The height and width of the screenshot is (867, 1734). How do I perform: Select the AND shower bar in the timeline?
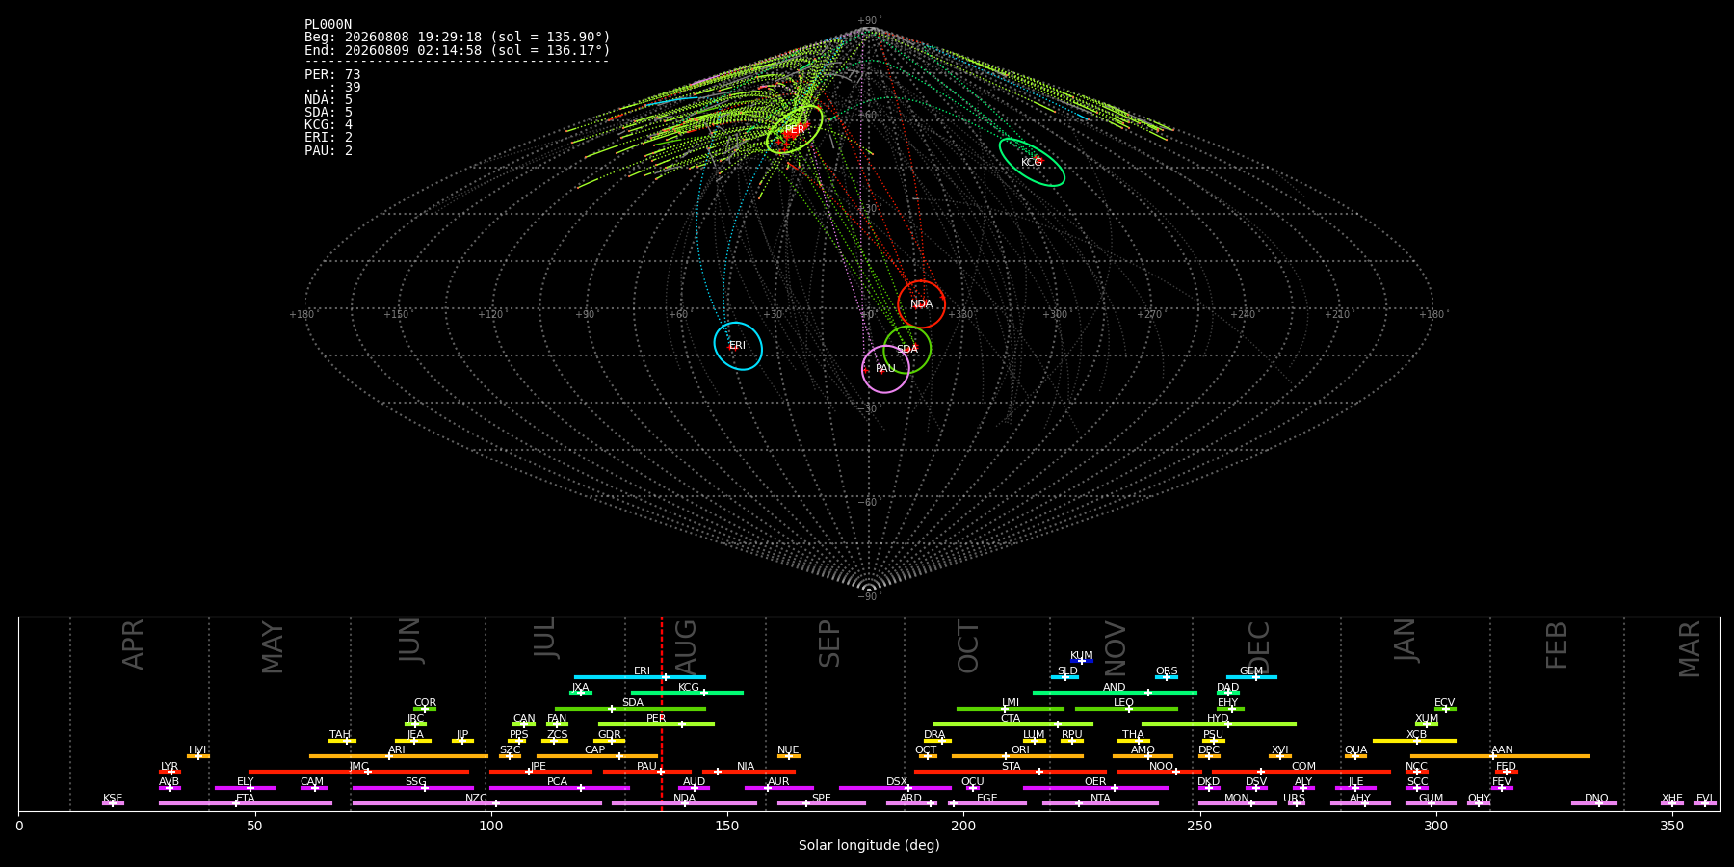[1115, 693]
